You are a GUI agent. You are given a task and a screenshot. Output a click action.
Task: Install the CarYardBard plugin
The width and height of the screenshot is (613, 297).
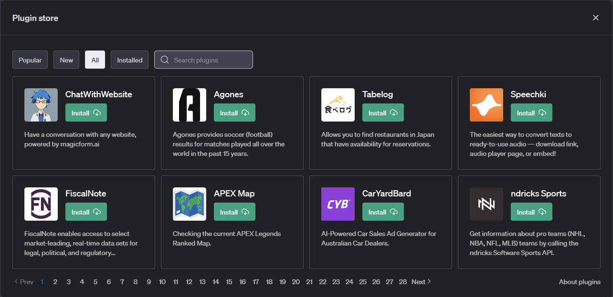click(x=383, y=212)
